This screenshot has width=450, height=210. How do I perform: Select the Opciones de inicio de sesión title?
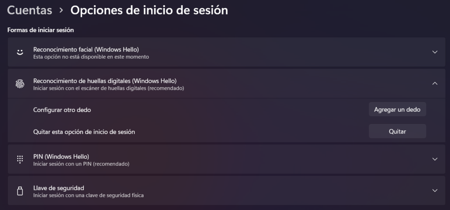[149, 10]
